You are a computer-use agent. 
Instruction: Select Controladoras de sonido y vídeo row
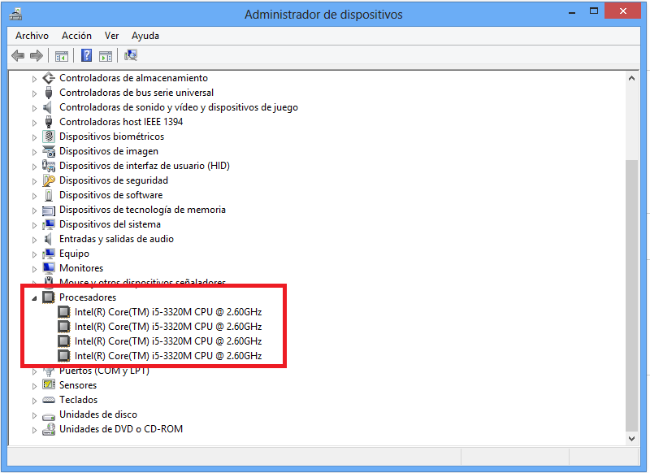(179, 107)
